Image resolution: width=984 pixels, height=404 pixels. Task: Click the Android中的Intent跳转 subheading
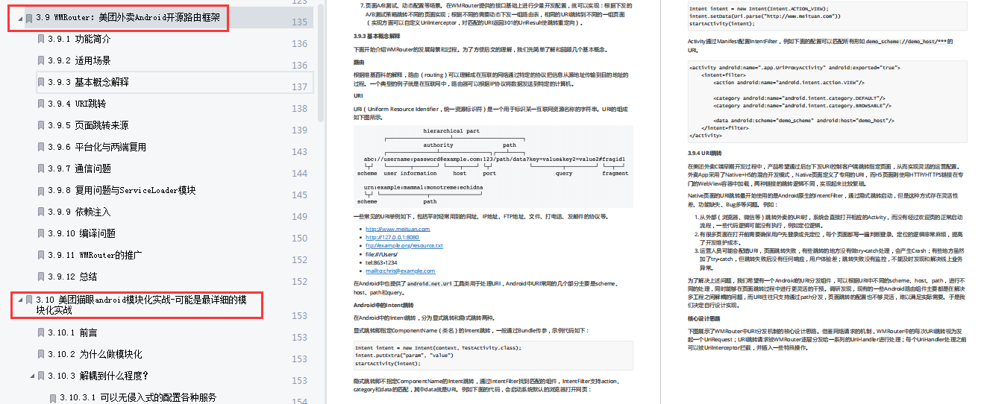[383, 305]
